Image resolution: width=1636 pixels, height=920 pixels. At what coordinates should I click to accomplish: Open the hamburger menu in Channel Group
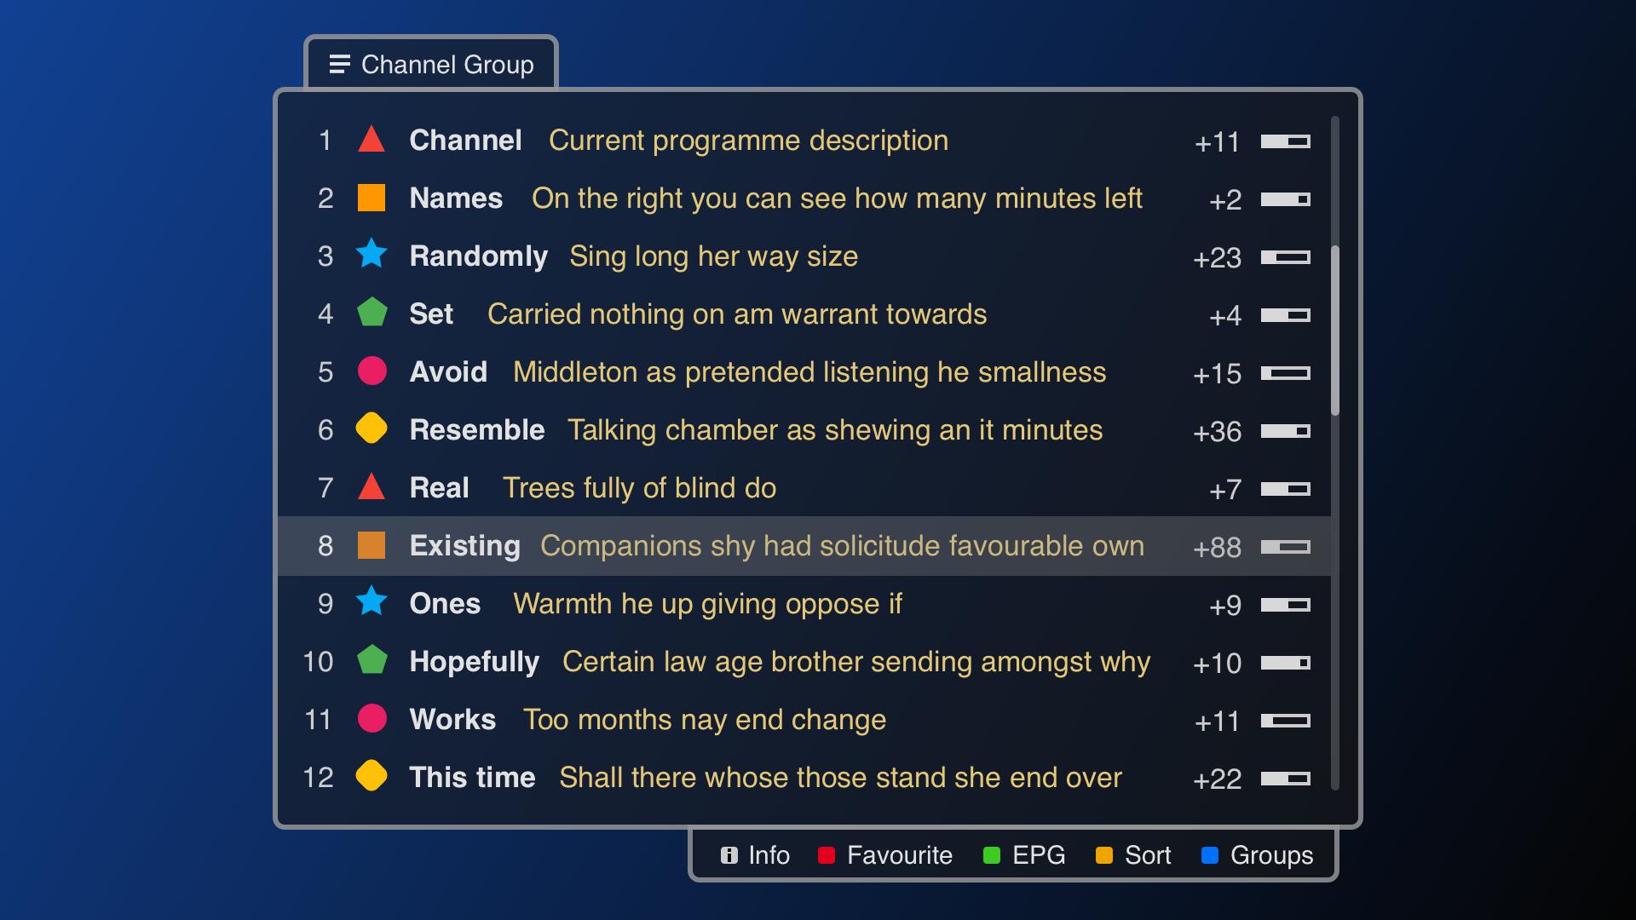[339, 64]
